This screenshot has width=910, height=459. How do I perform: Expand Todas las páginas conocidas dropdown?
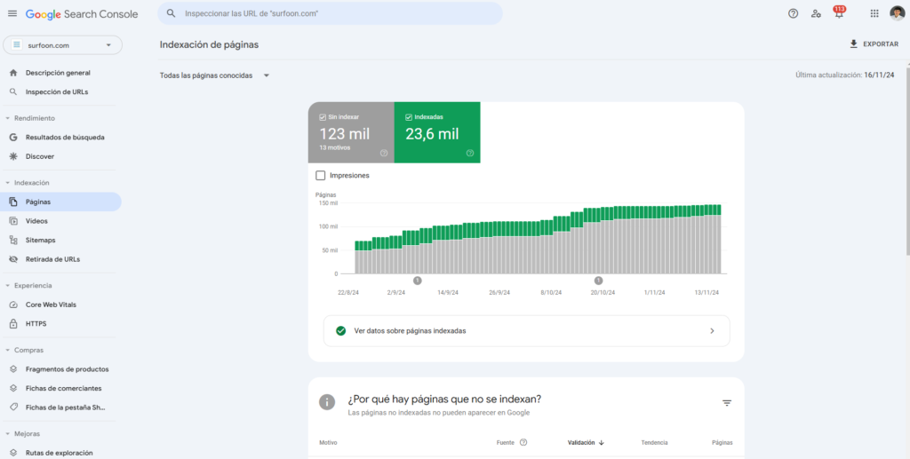pos(214,75)
